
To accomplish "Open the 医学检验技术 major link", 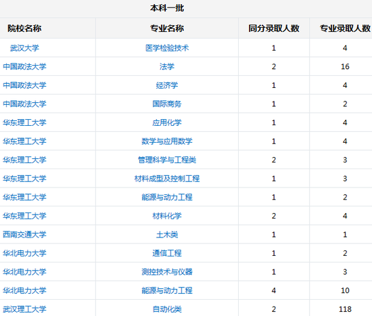I will 167,48.
